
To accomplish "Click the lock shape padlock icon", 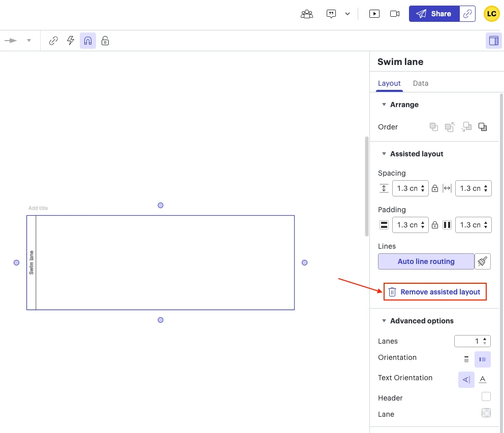I will [x=105, y=41].
